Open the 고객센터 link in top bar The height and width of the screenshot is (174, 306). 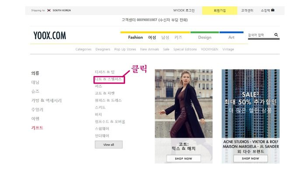tap(247, 10)
